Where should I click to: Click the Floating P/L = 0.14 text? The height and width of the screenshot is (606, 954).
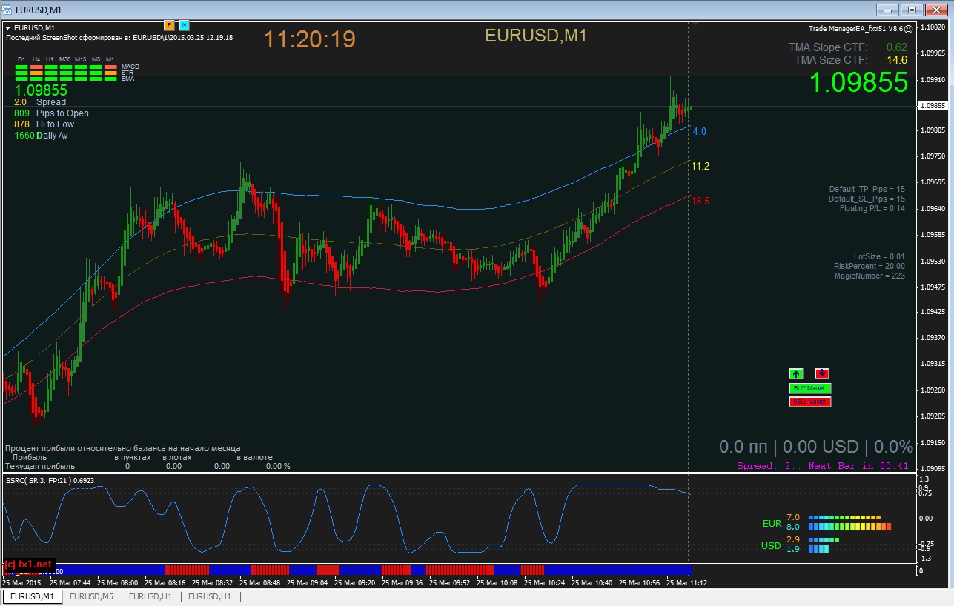pos(872,209)
